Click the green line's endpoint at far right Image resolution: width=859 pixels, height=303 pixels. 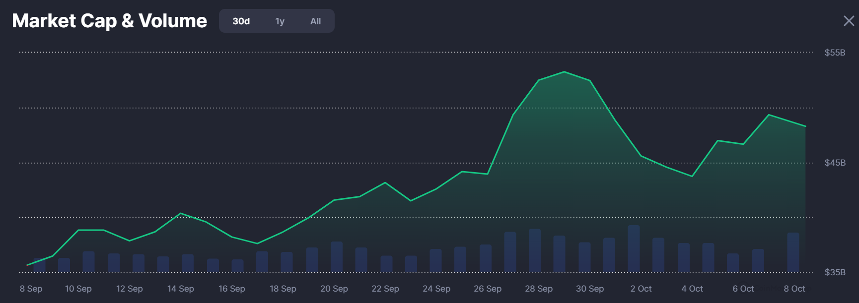805,126
